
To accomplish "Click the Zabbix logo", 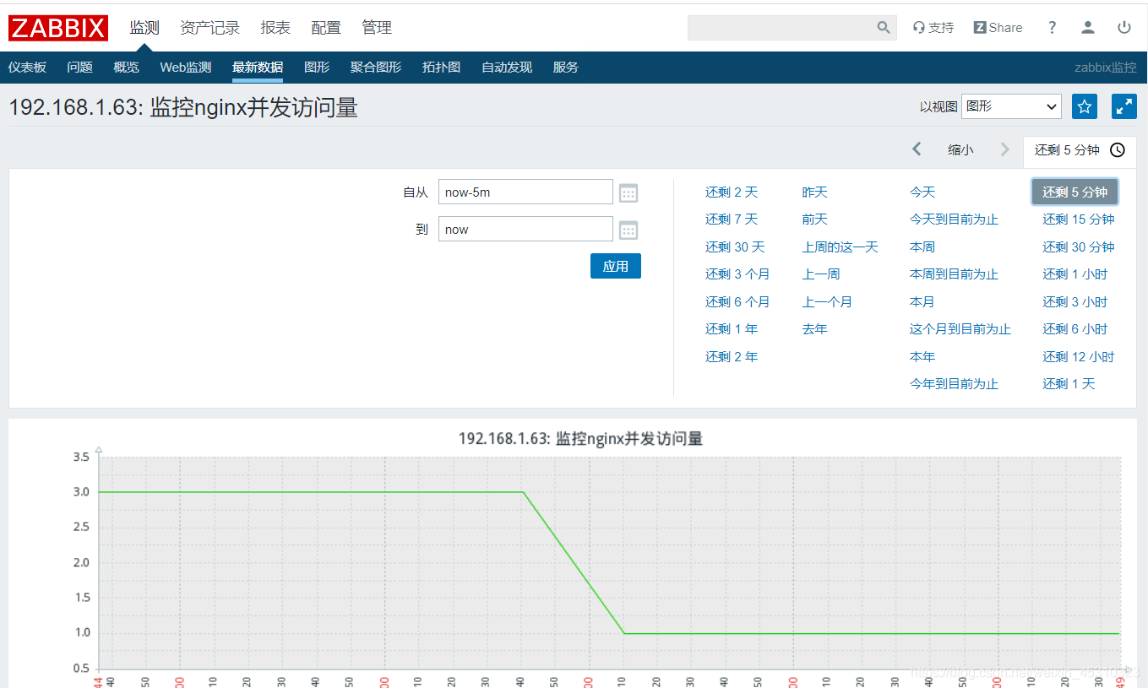I will (58, 28).
